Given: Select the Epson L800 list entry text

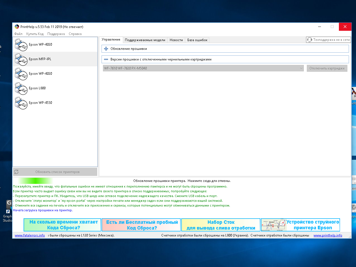Looking at the screenshot, I should (37, 88).
